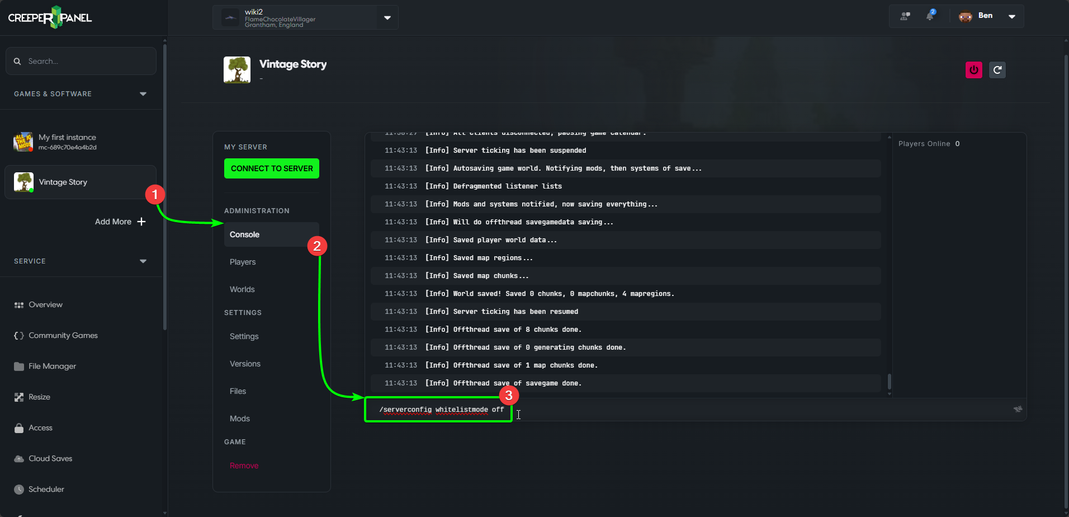Click the console scroll-down arrow
This screenshot has width=1069, height=517.
coord(890,394)
